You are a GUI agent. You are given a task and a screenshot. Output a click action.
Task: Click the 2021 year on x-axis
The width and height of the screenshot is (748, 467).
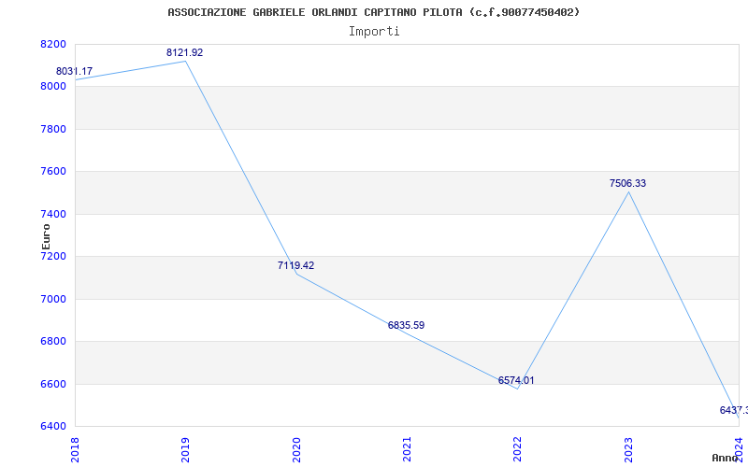[407, 449]
